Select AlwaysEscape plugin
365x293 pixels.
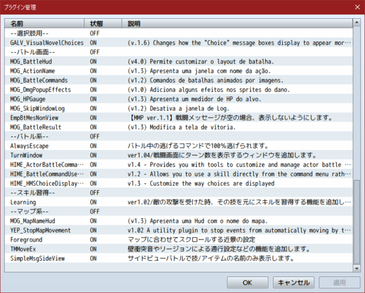coord(179,146)
